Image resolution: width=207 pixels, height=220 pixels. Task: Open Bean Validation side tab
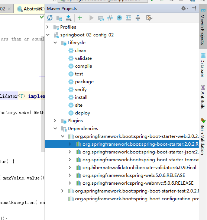tap(203, 137)
